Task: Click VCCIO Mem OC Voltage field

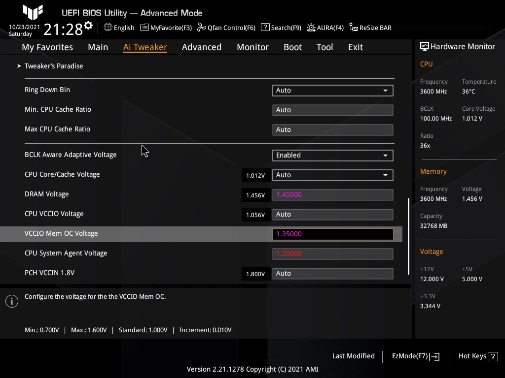Action: pyautogui.click(x=333, y=234)
